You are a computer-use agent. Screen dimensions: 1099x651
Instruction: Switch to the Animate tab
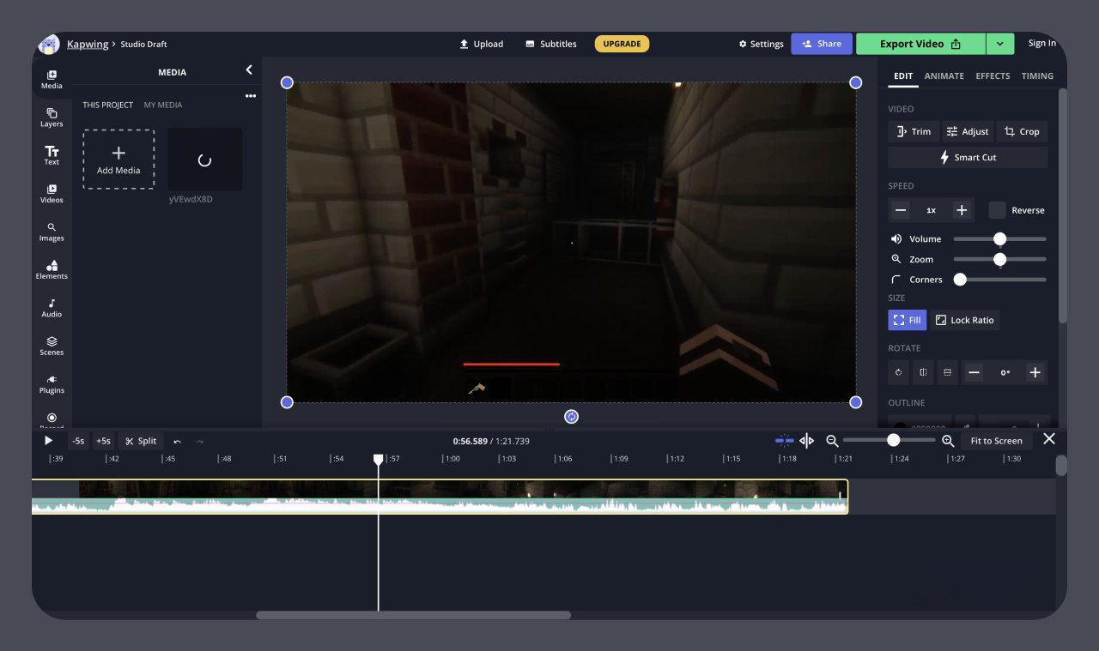coord(944,76)
